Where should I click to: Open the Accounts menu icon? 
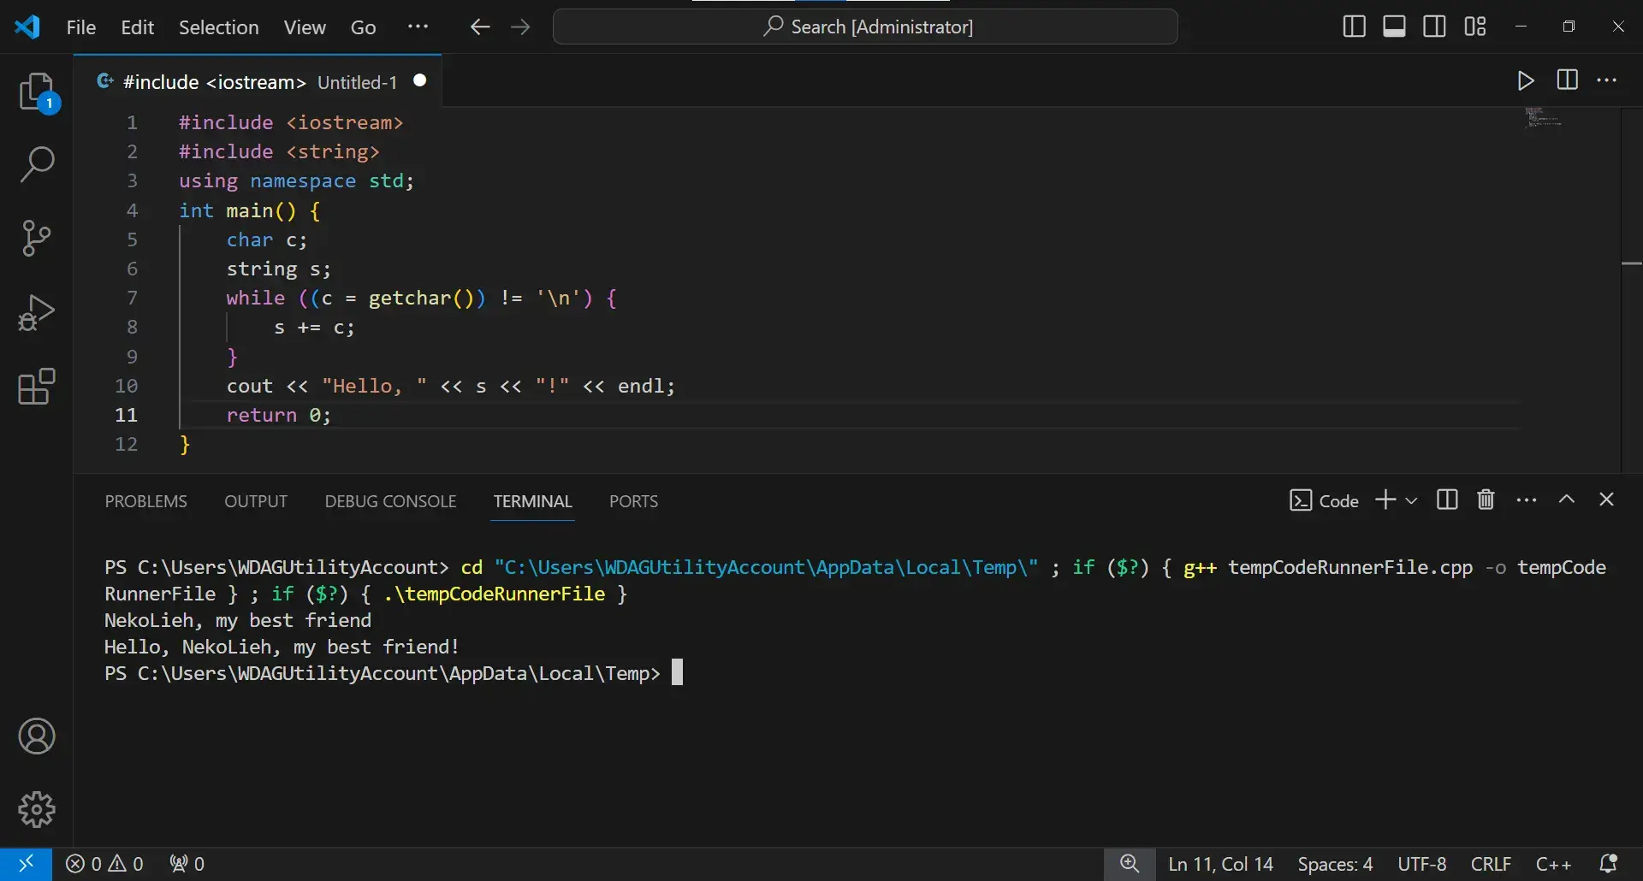37,736
